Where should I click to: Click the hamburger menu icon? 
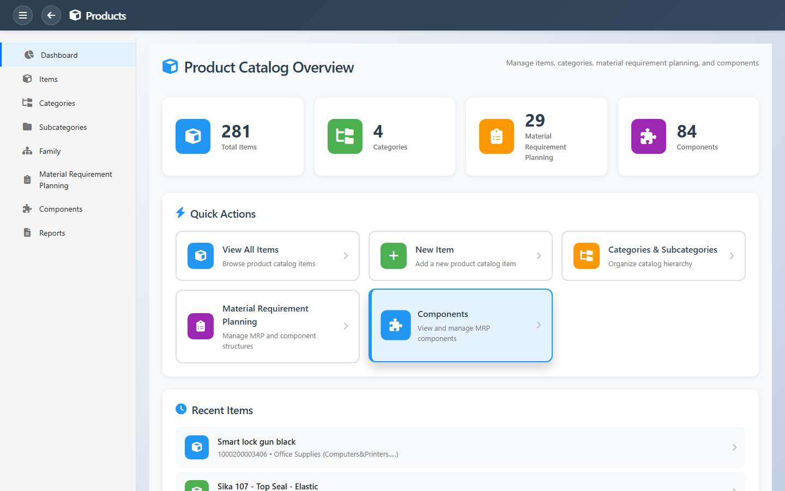[x=23, y=15]
